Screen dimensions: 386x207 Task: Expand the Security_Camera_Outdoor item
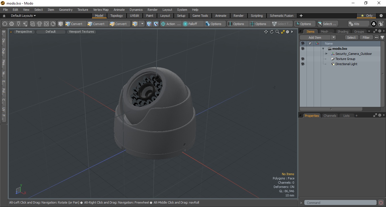point(326,54)
